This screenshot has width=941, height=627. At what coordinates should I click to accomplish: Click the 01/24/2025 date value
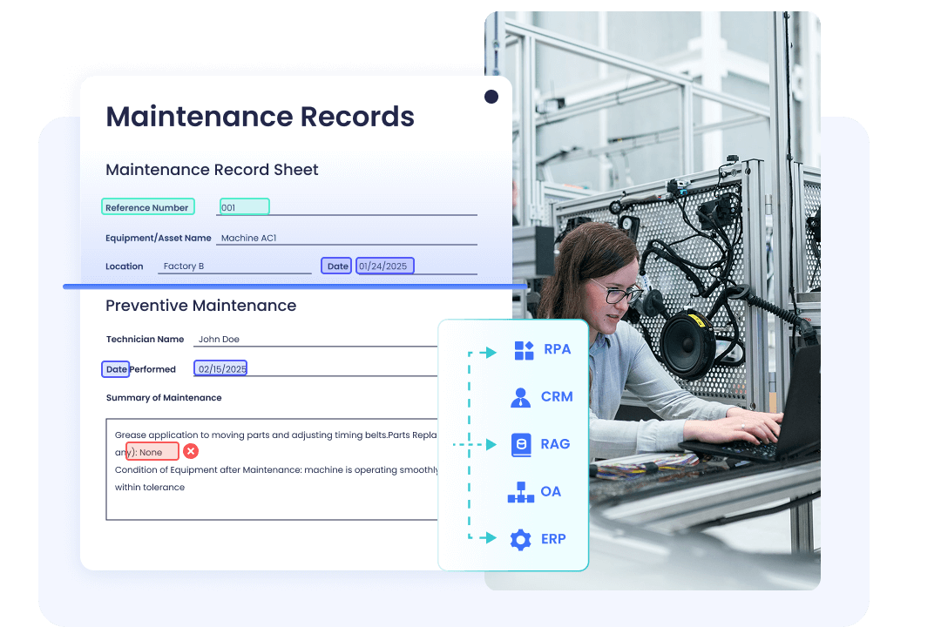[385, 266]
